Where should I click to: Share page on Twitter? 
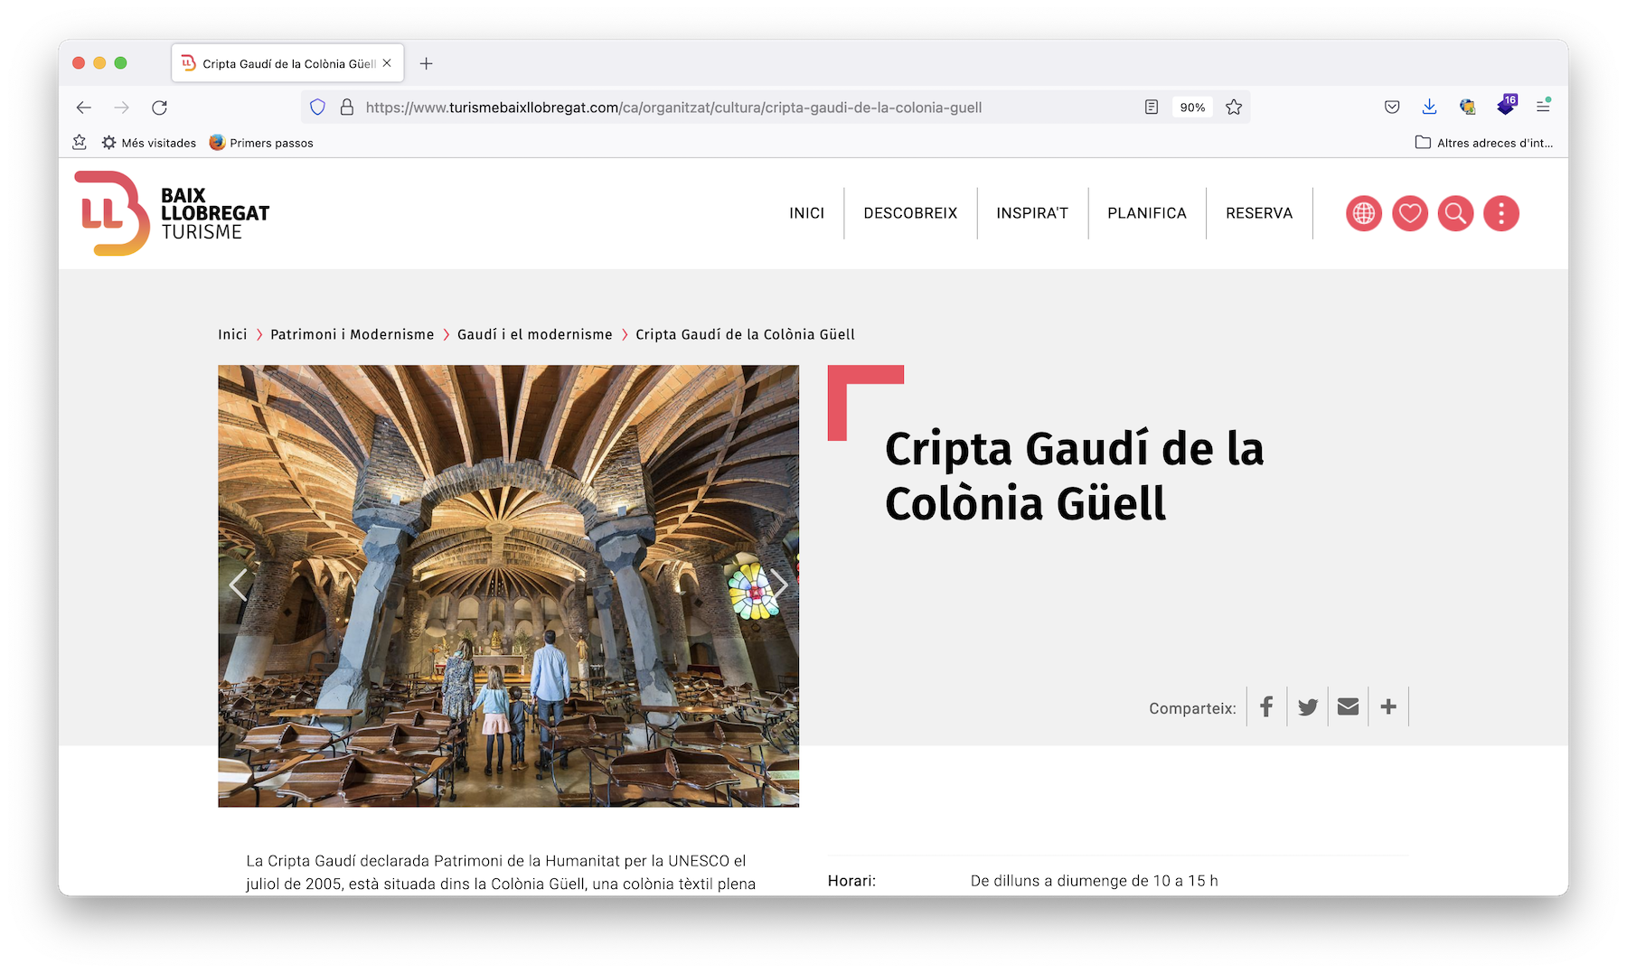tap(1307, 706)
